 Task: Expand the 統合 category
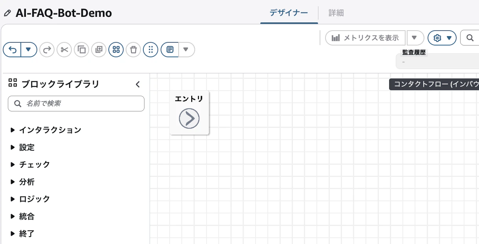(23, 216)
